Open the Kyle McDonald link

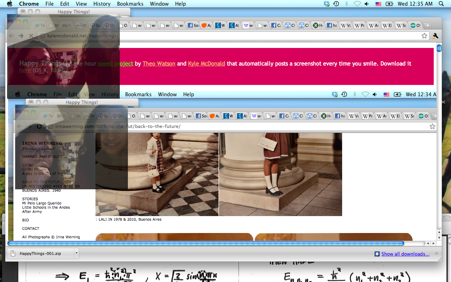(x=206, y=64)
